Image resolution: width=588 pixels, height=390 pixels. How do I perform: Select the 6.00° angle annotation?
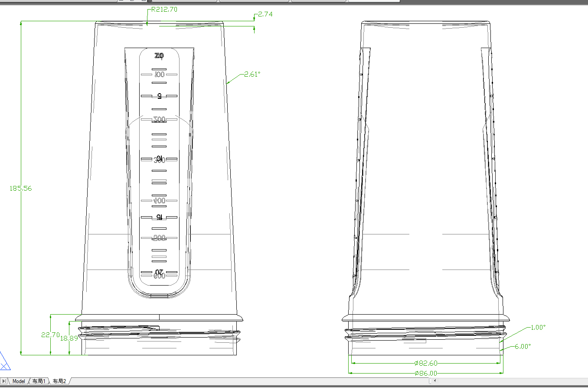(x=523, y=347)
